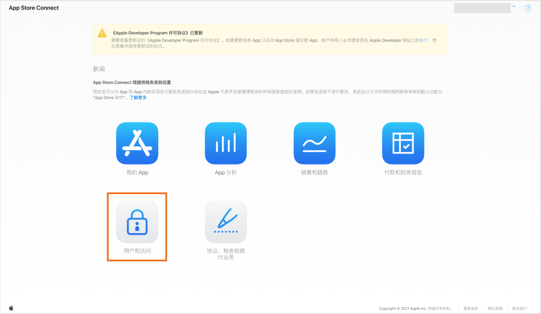Open the App 分析 bar chart icon
The width and height of the screenshot is (541, 314).
(x=225, y=143)
